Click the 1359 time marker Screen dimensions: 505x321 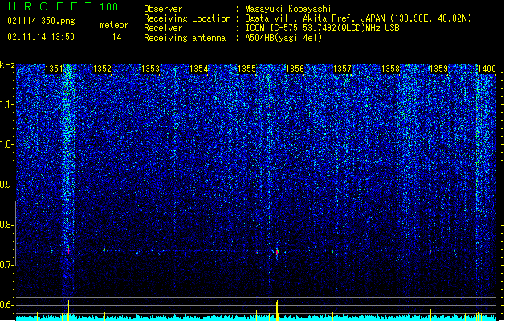[438, 69]
